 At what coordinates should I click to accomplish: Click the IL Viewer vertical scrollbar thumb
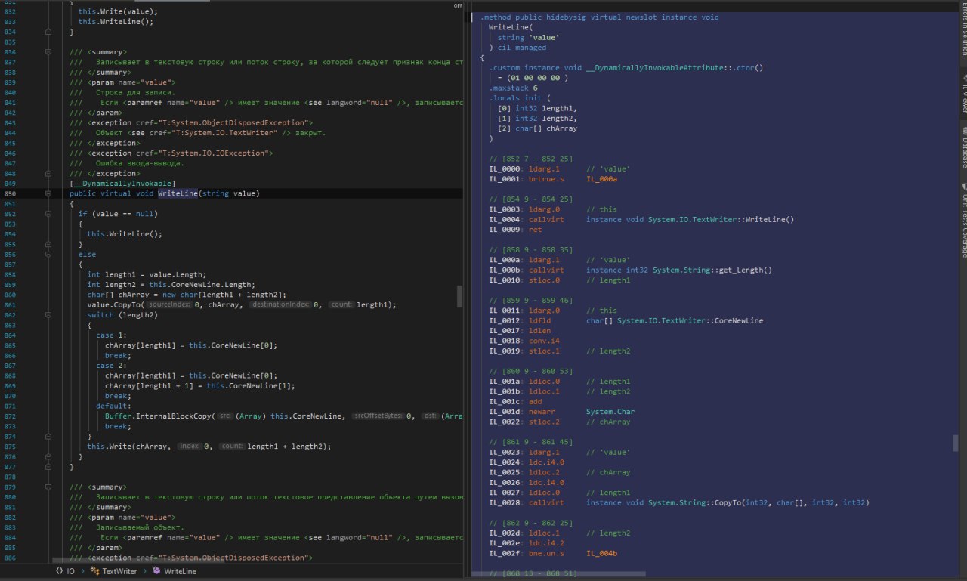point(956,442)
